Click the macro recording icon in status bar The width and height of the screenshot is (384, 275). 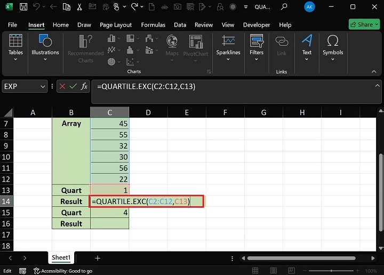click(22, 271)
